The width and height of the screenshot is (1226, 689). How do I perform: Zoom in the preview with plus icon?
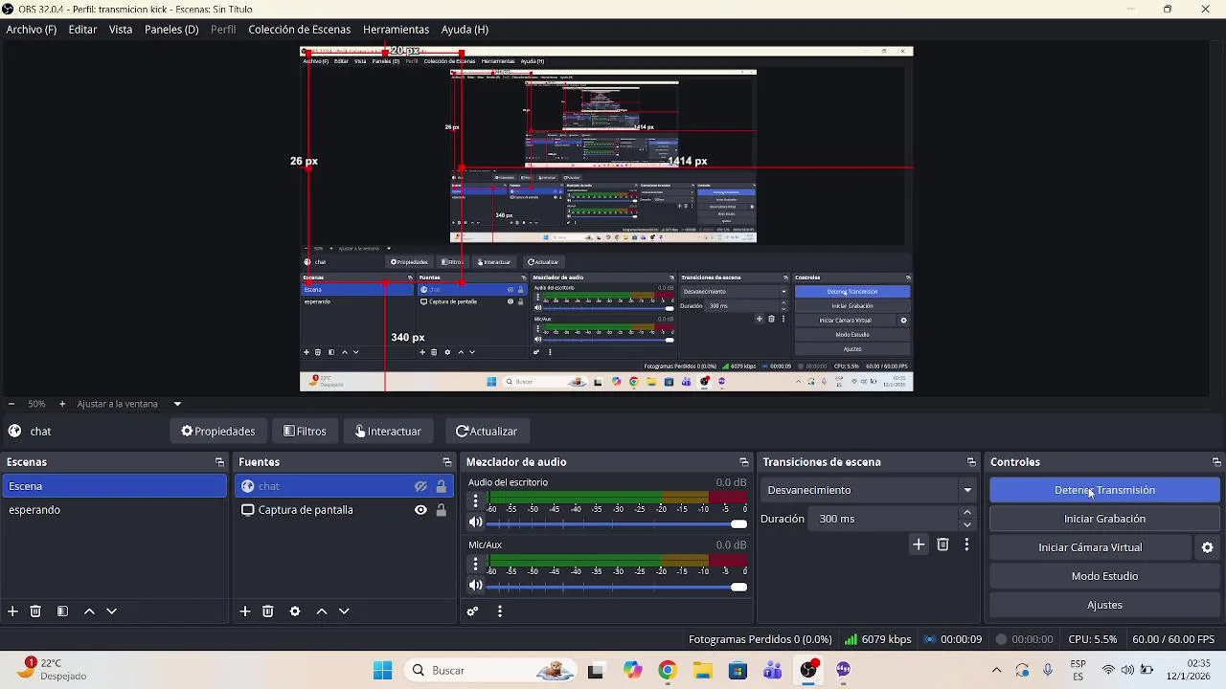[x=62, y=404]
